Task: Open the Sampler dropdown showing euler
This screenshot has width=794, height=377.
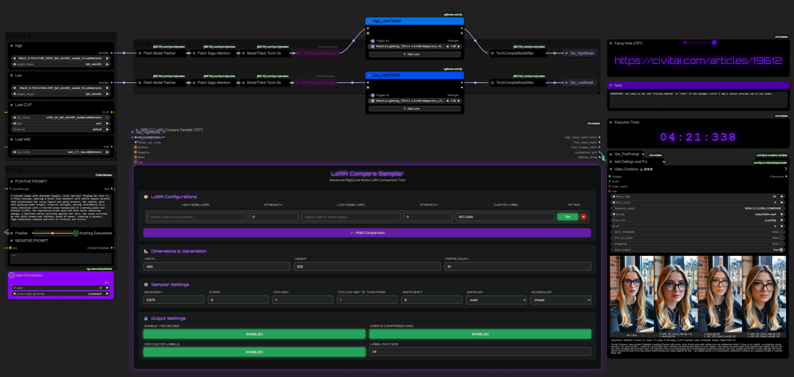Action: pos(496,300)
